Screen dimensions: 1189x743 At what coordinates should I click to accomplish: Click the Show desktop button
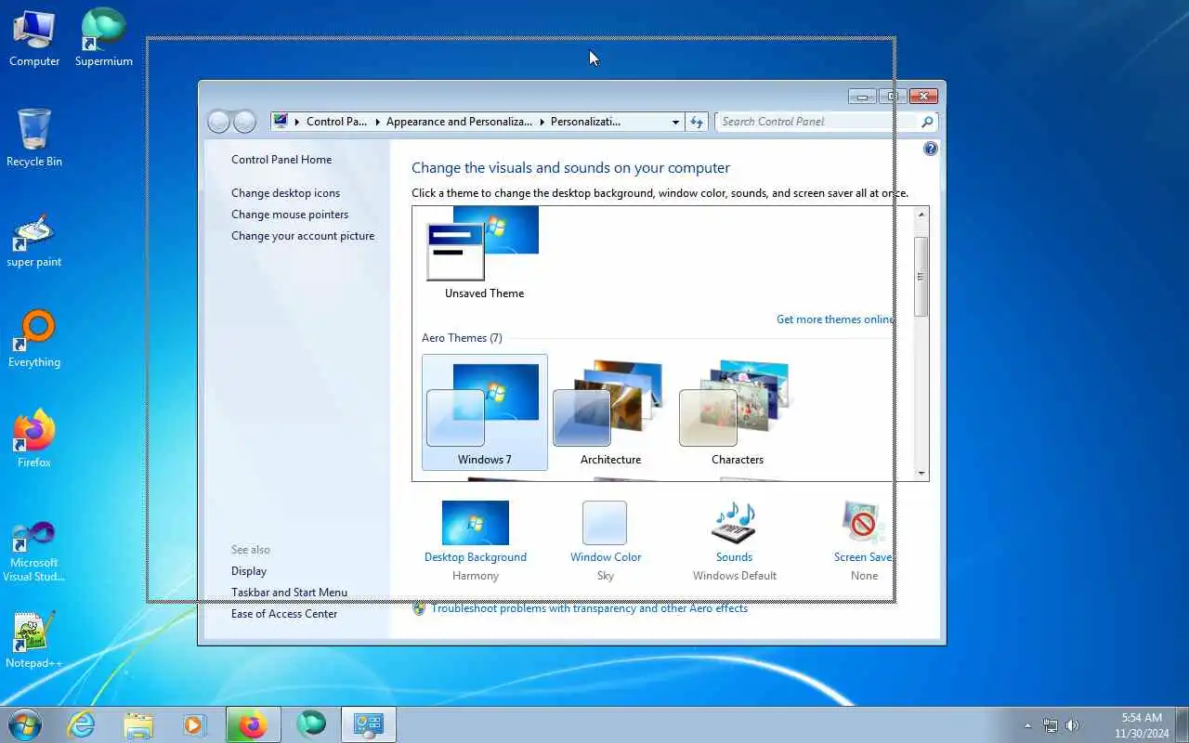[x=1182, y=724]
